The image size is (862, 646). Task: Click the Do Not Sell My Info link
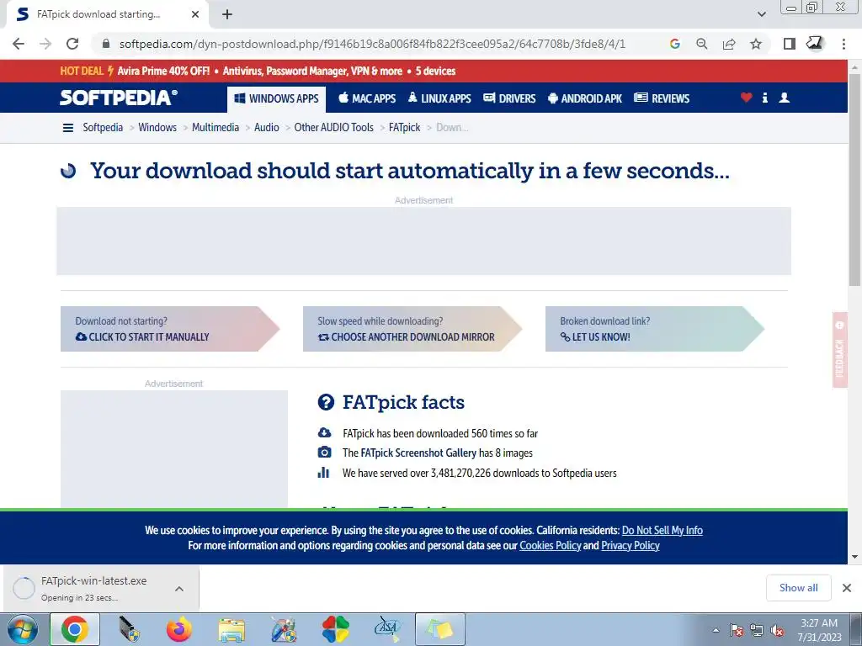(x=662, y=531)
